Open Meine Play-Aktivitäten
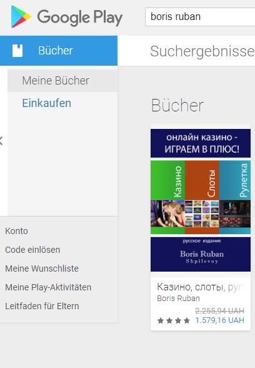The width and height of the screenshot is (255, 368). [x=48, y=287]
